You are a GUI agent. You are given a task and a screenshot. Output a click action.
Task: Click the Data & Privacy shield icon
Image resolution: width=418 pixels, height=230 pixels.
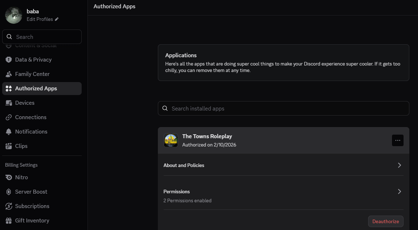[x=9, y=60]
